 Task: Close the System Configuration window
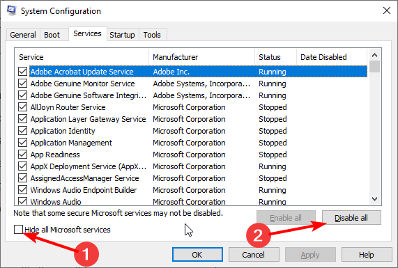[387, 10]
